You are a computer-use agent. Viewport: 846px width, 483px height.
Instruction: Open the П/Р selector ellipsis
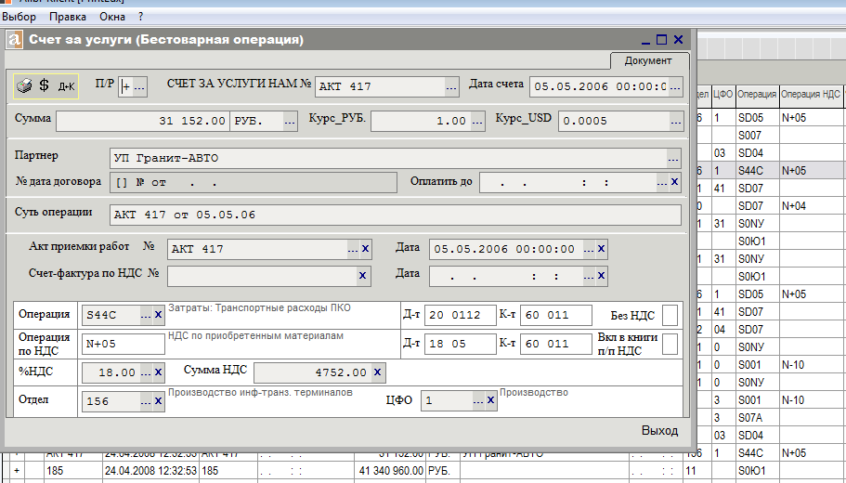point(139,86)
